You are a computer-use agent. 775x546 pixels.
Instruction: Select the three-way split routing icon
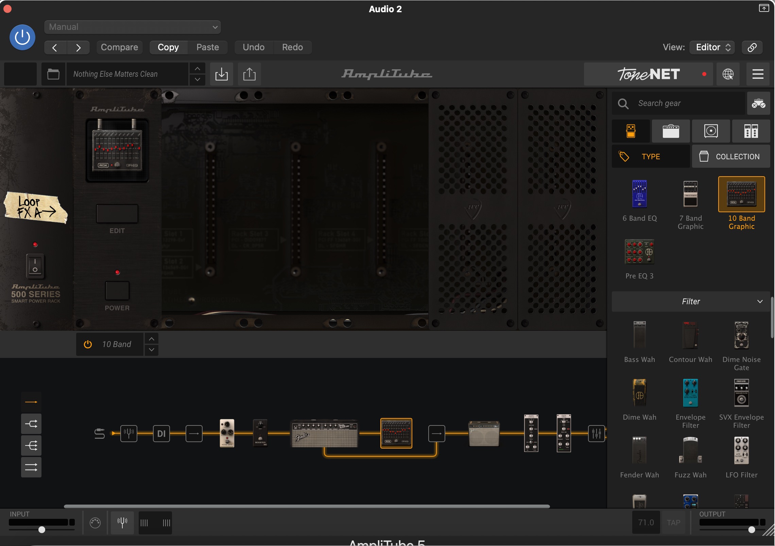click(x=31, y=445)
